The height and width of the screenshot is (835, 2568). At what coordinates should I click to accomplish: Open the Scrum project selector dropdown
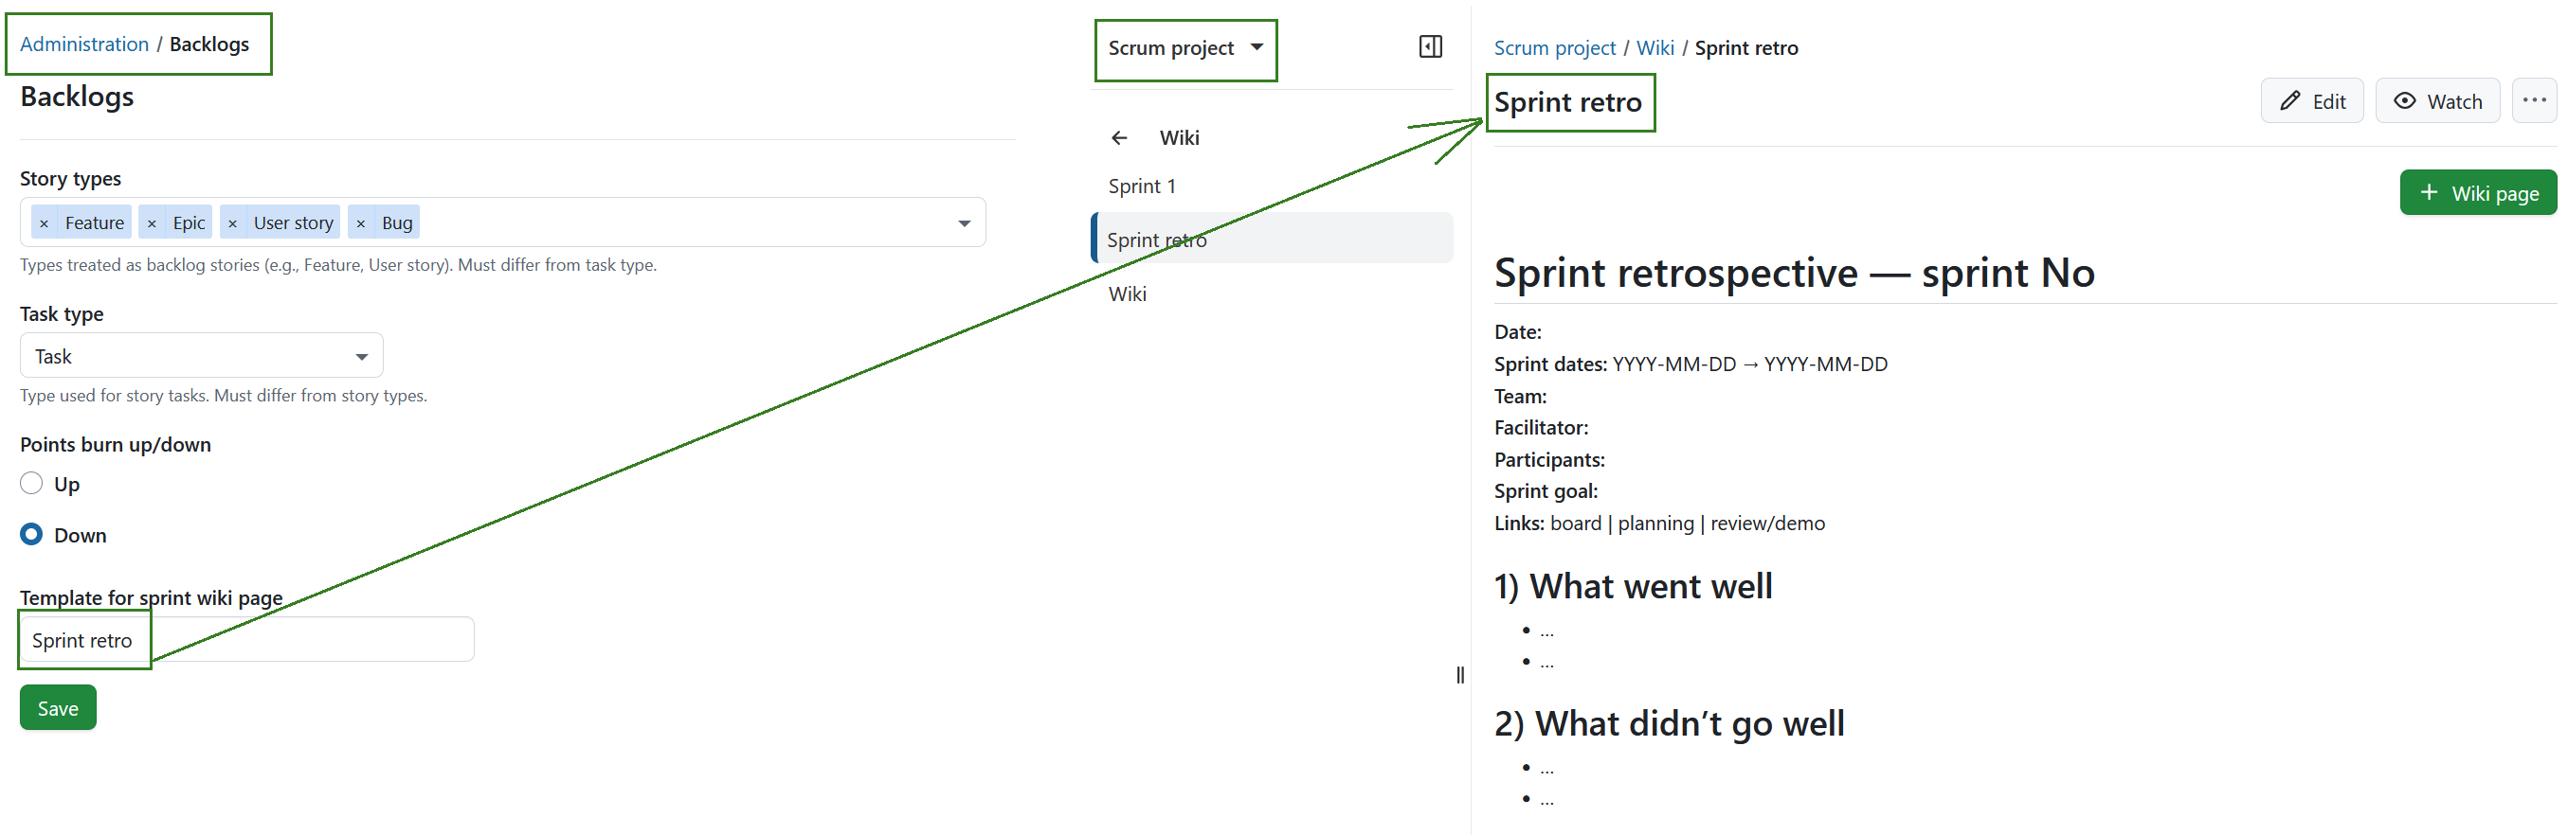click(1185, 48)
